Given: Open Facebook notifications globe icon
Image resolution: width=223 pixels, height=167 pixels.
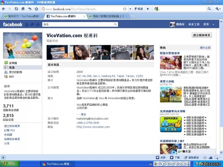Looking at the screenshot, I should pos(38,25).
